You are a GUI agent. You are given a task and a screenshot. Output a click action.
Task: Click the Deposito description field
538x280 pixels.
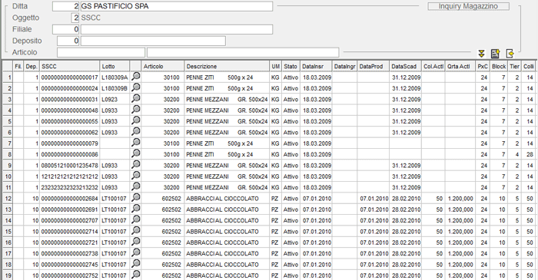(153, 41)
